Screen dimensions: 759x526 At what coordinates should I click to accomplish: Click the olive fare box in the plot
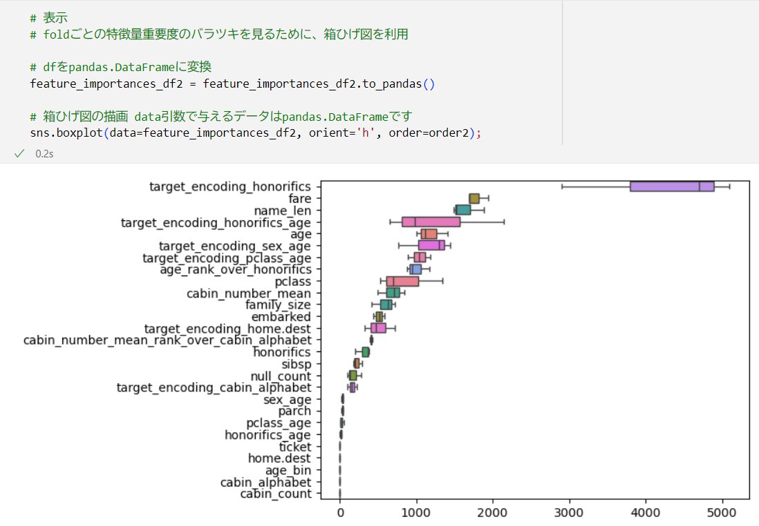(474, 199)
